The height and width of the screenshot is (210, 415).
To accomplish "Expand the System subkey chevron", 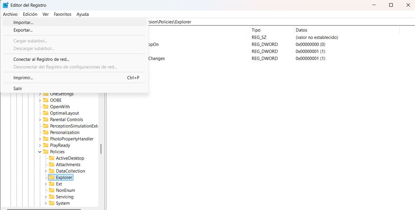I will pos(46,203).
